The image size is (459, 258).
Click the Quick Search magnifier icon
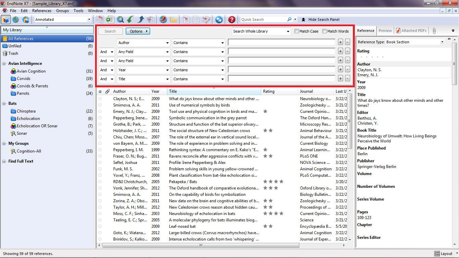(x=289, y=19)
